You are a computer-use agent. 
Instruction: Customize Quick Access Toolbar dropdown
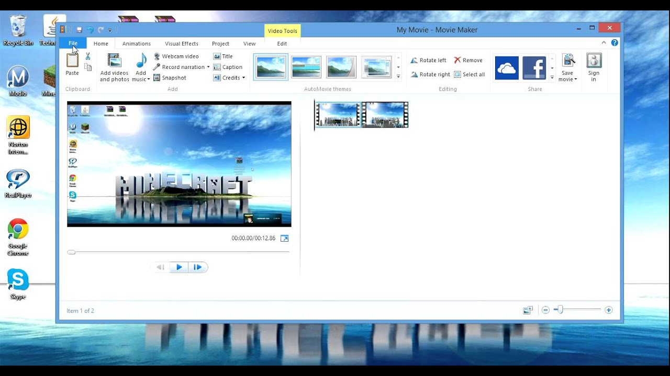pyautogui.click(x=110, y=30)
